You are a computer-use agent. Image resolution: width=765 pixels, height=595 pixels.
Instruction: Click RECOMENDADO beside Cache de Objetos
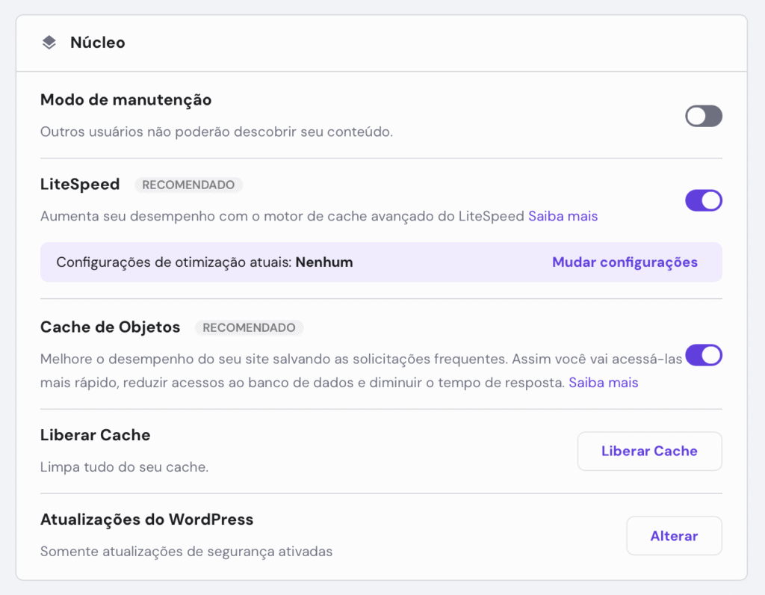tap(247, 327)
